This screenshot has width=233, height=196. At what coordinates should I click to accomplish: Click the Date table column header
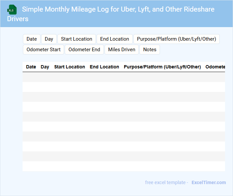pos(31,67)
